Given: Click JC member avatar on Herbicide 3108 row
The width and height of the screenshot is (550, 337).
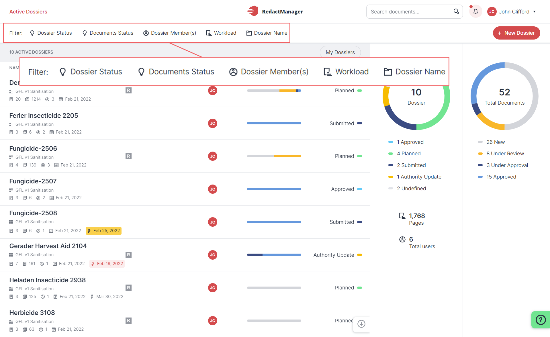Looking at the screenshot, I should coord(212,321).
